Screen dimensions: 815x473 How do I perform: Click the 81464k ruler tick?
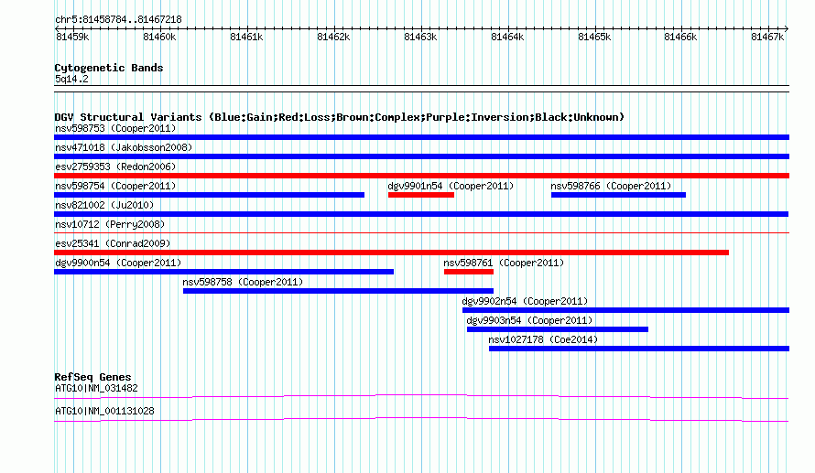507,37
